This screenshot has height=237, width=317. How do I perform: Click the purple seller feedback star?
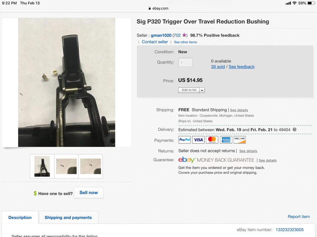point(184,35)
